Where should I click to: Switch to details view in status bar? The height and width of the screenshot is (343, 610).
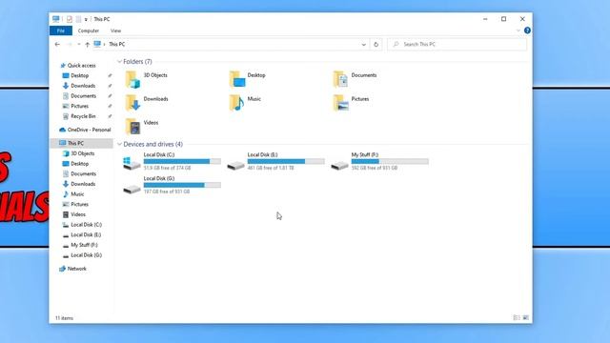tap(517, 317)
